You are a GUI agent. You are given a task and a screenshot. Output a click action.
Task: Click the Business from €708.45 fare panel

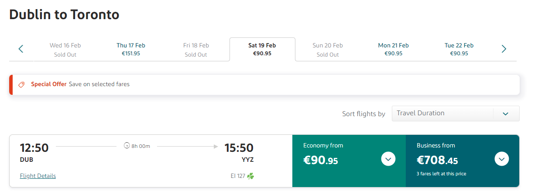463,161
